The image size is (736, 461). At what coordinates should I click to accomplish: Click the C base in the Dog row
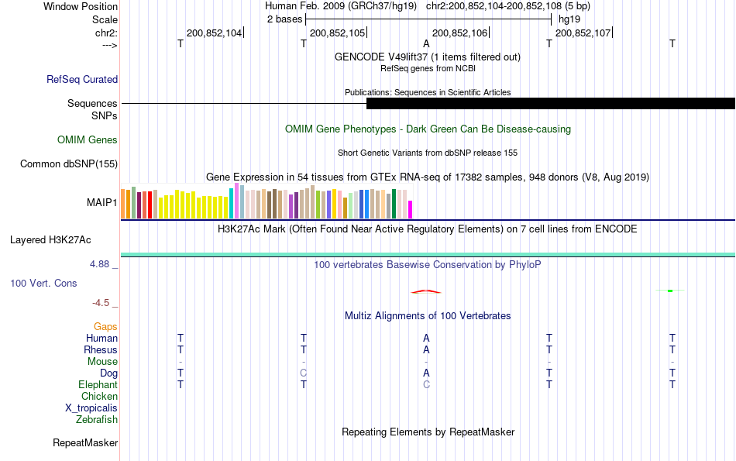coord(303,373)
